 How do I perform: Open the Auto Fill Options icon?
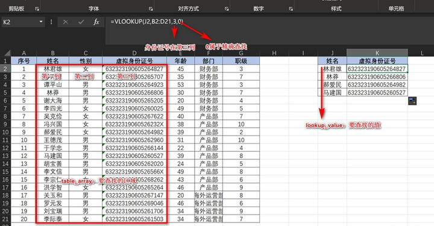(x=412, y=101)
